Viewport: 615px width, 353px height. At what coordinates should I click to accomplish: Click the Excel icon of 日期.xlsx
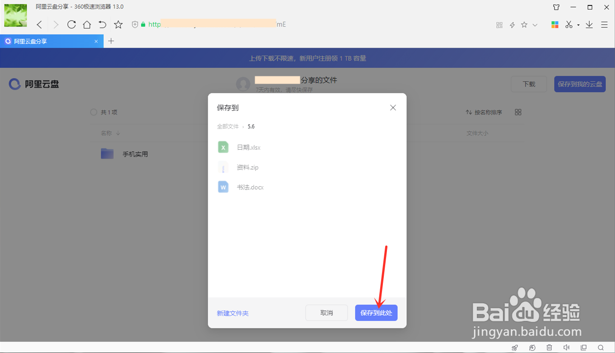point(223,147)
